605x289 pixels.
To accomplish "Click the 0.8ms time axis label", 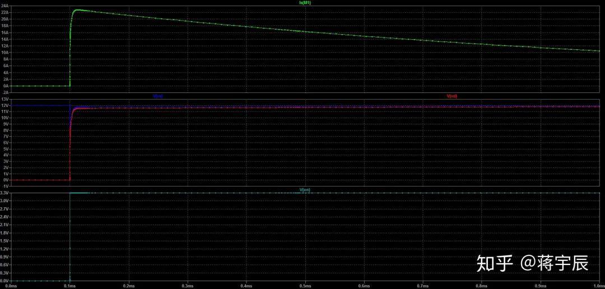I will pyautogui.click(x=482, y=286).
